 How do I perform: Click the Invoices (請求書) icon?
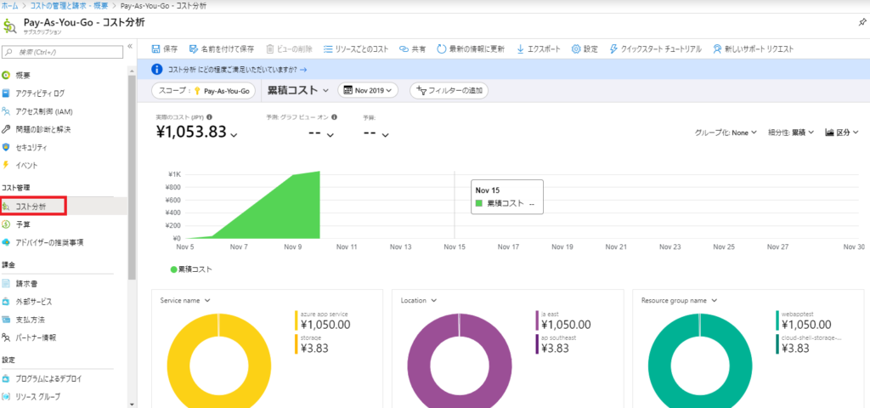pyautogui.click(x=6, y=284)
